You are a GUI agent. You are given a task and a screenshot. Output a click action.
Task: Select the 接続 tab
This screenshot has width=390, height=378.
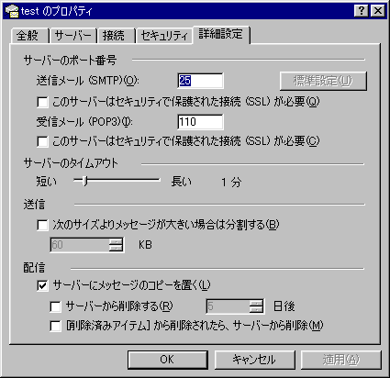click(x=116, y=36)
